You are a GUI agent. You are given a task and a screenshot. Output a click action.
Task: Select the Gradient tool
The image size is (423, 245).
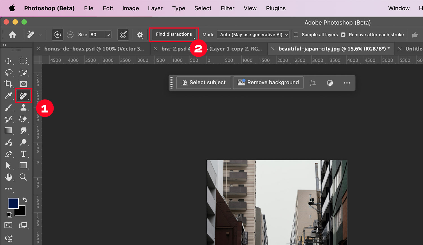pos(8,131)
